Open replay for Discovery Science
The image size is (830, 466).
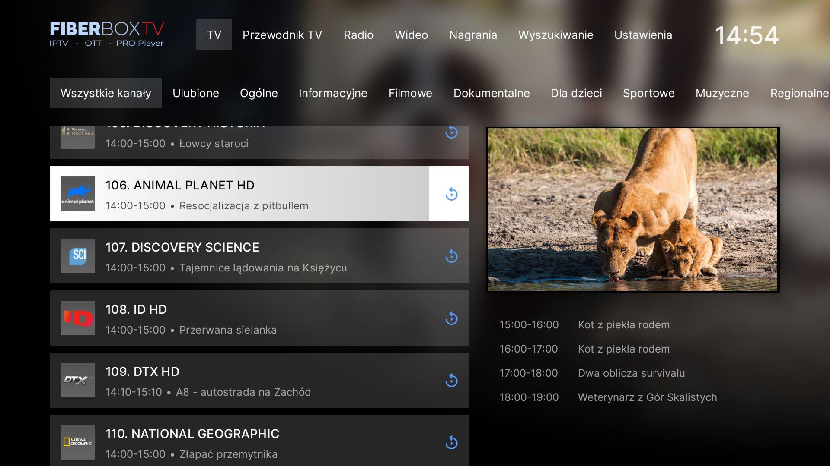[451, 256]
